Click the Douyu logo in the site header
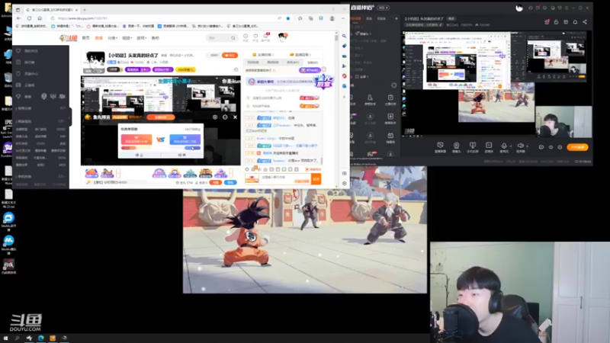Image resolution: width=610 pixels, height=343 pixels. point(69,37)
